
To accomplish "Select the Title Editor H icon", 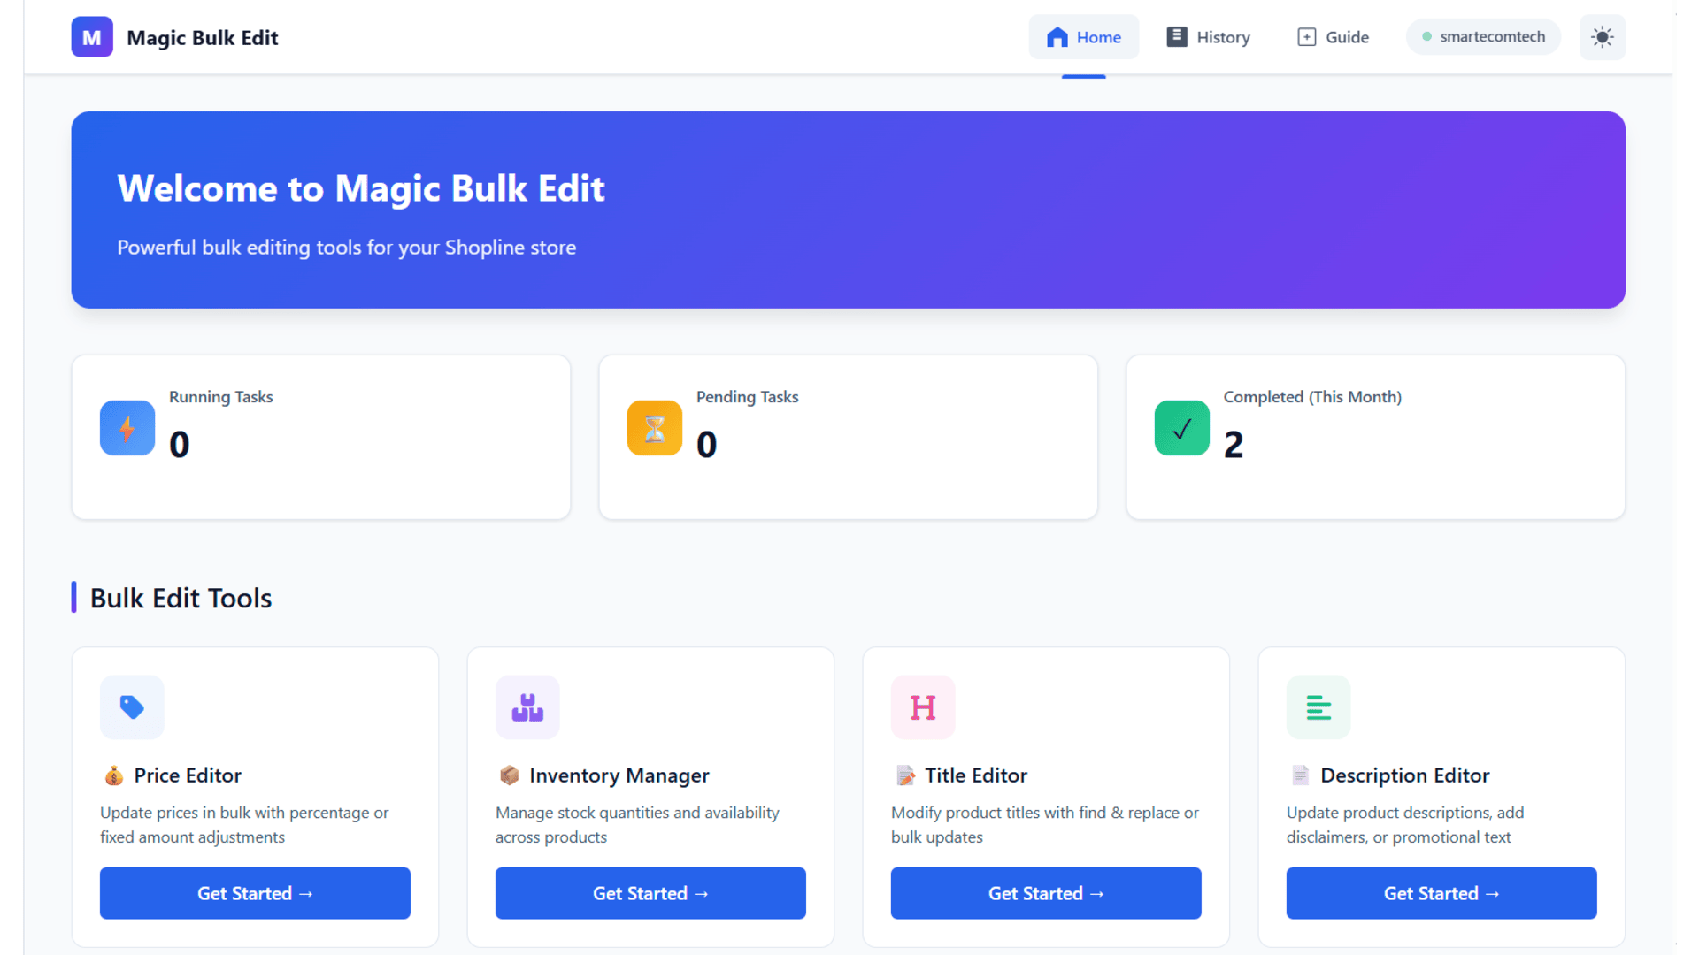I will (922, 707).
